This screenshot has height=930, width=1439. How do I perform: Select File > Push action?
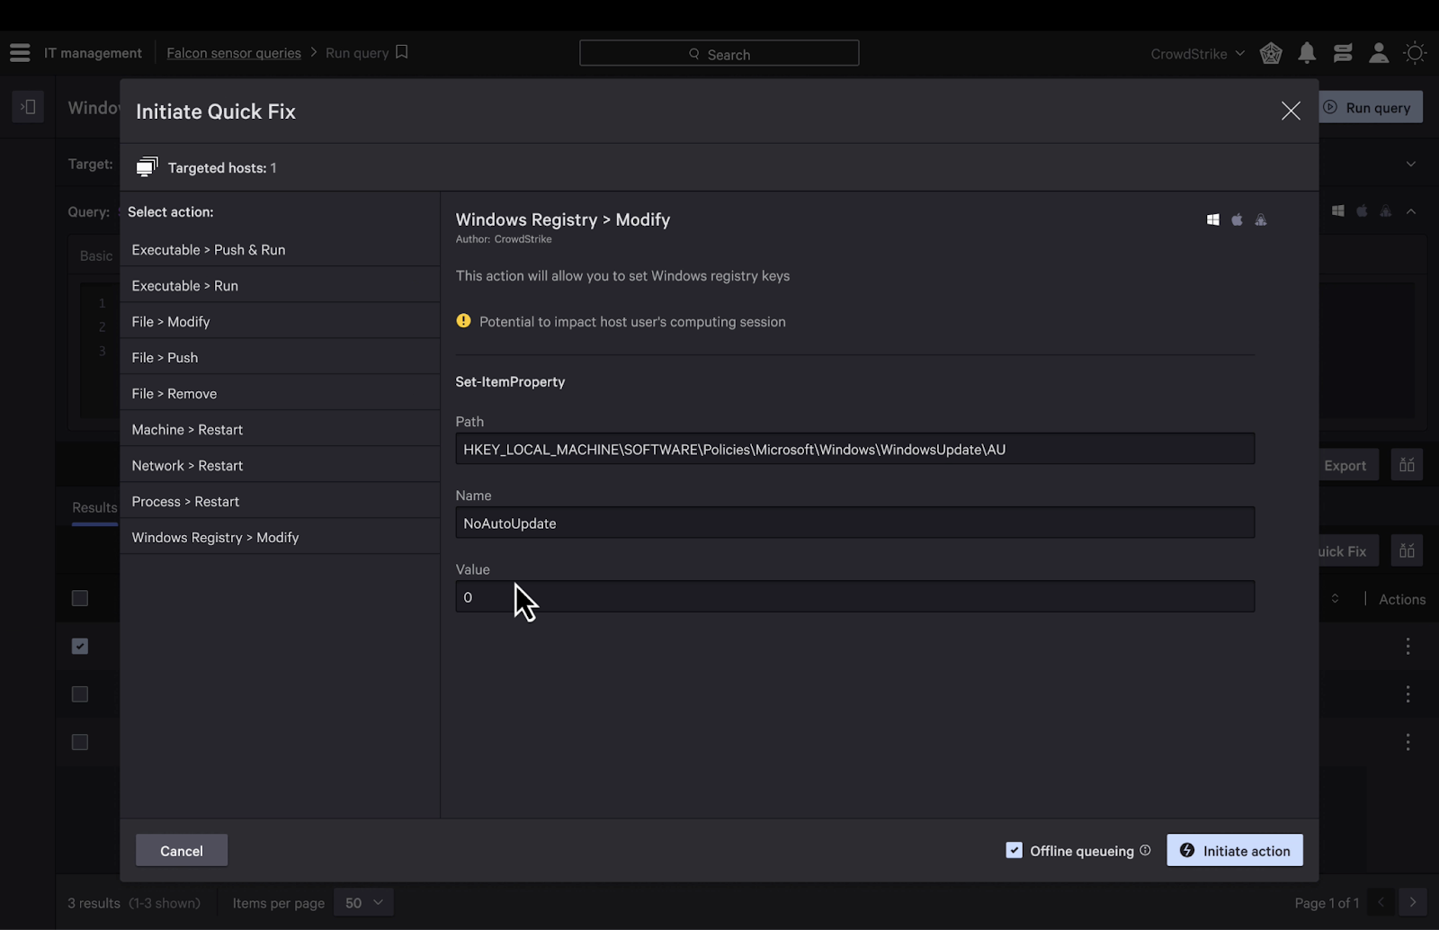280,357
